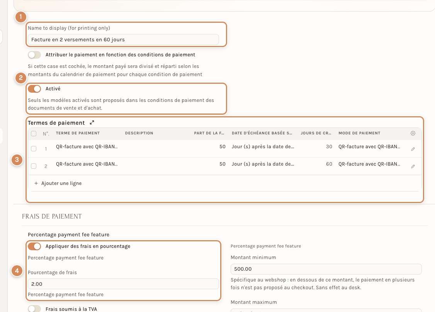Enable Frais soumis à la TVA

pos(34,309)
